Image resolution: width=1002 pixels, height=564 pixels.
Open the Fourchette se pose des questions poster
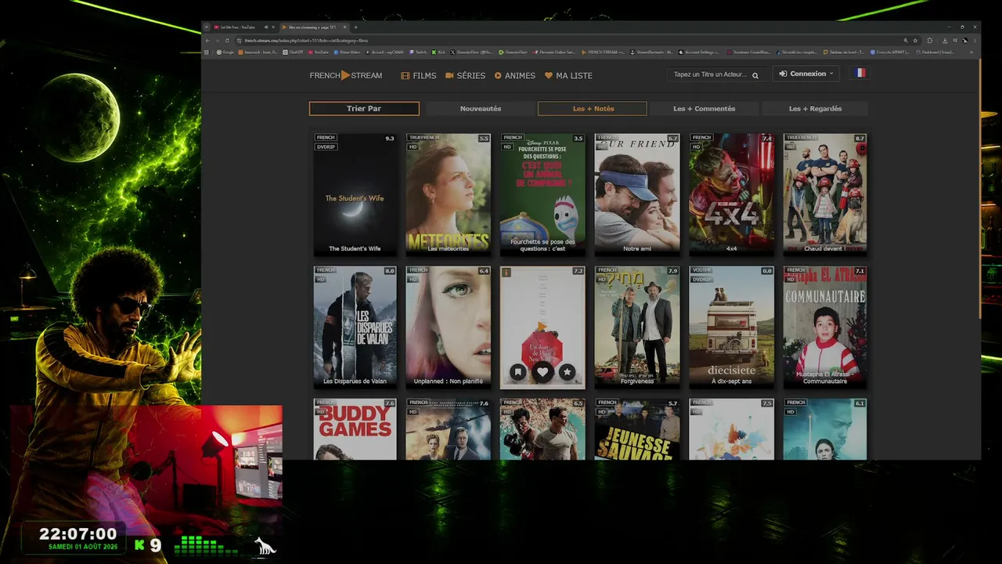[542, 194]
